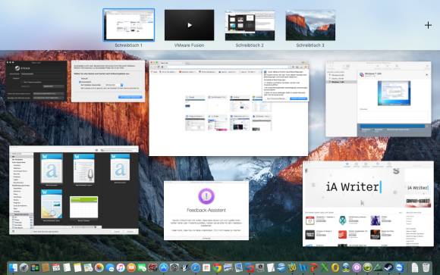The image size is (440, 275).
Task: Launch Google Chrome from the Dock
Action: pyautogui.click(x=217, y=267)
